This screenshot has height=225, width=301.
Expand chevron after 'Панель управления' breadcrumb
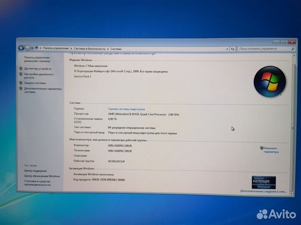tap(71, 49)
